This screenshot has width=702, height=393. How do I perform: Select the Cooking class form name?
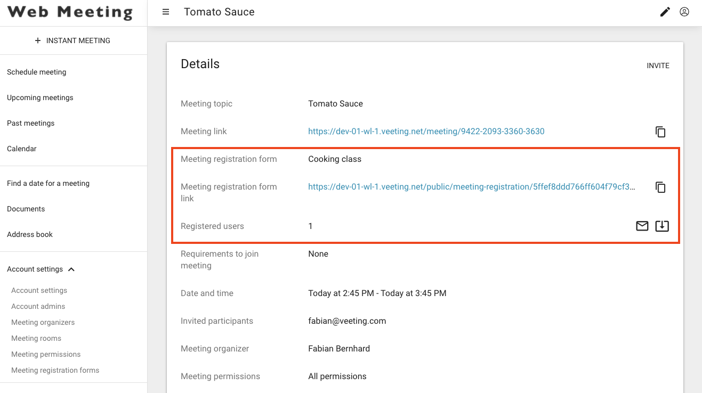[335, 159]
